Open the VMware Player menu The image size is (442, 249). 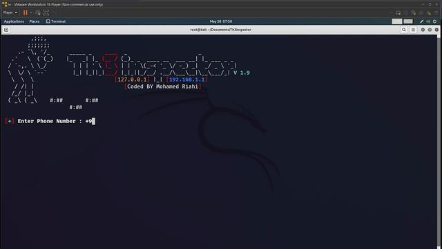pos(10,12)
